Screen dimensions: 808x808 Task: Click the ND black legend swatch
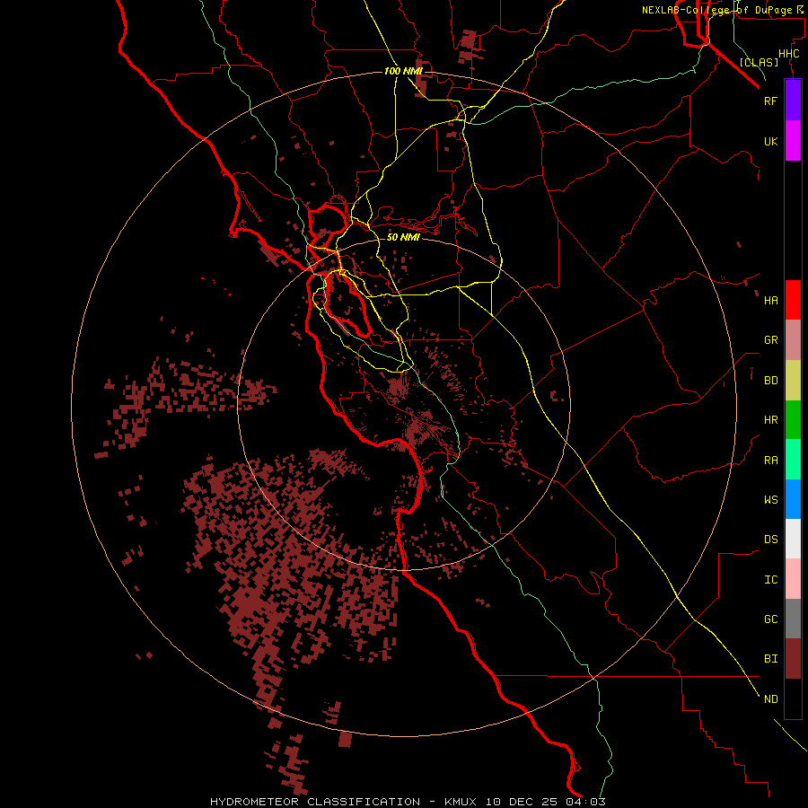(793, 698)
